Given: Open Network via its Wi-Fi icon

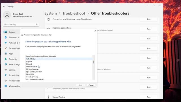Looking at the screenshot, I should (x=6, y=43).
